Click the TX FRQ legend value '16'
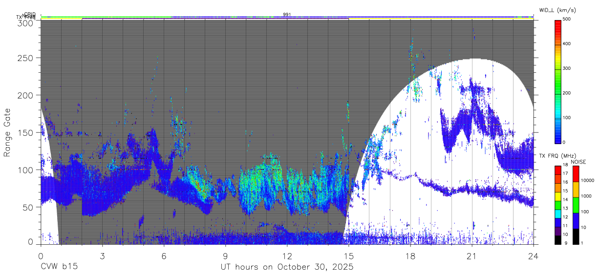This screenshot has height=277, width=600. [x=565, y=182]
